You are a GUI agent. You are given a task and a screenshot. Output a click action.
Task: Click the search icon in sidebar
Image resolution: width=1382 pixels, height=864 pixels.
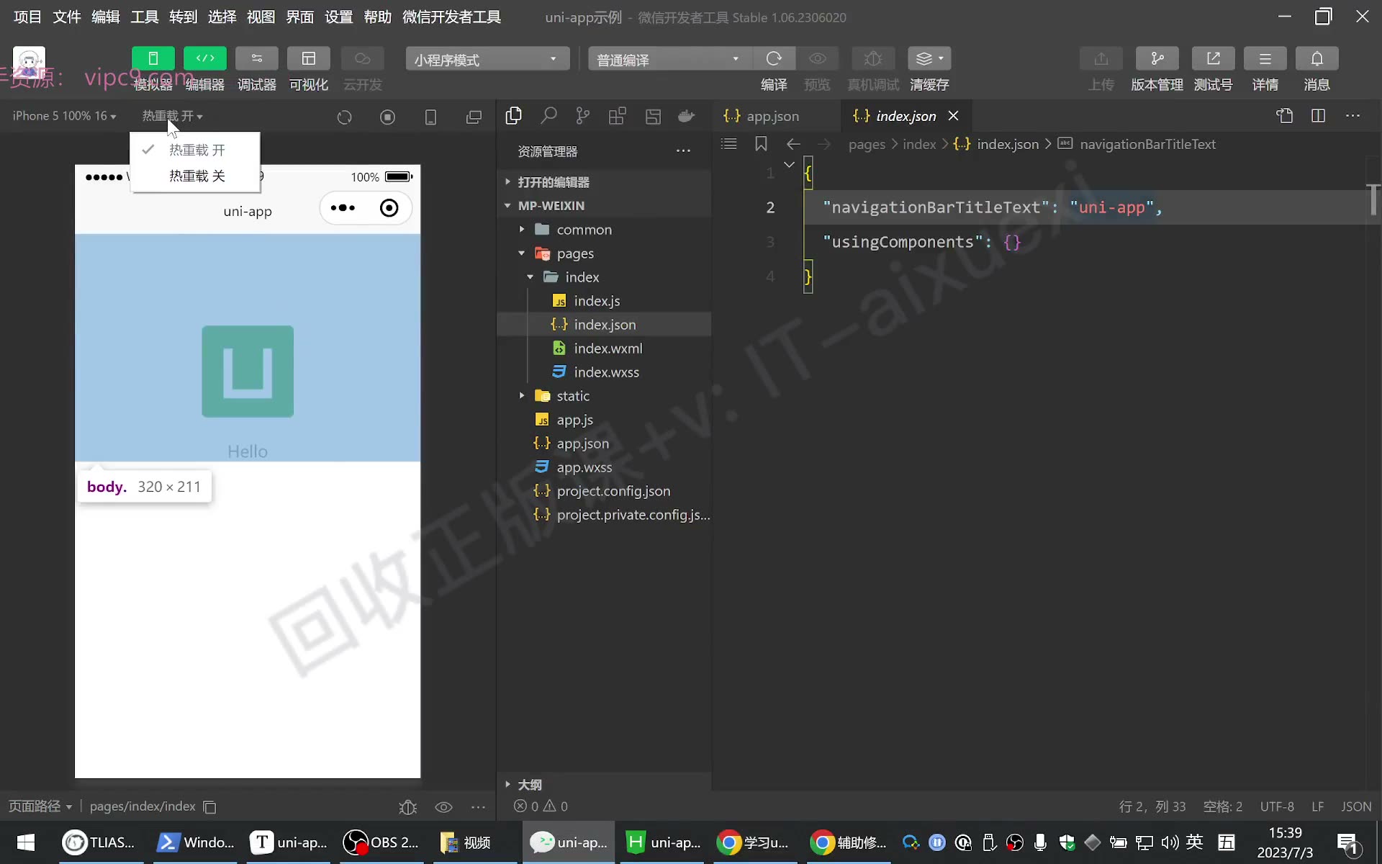548,116
